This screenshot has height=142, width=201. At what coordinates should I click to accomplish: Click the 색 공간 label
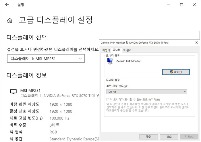[x=16, y=139]
